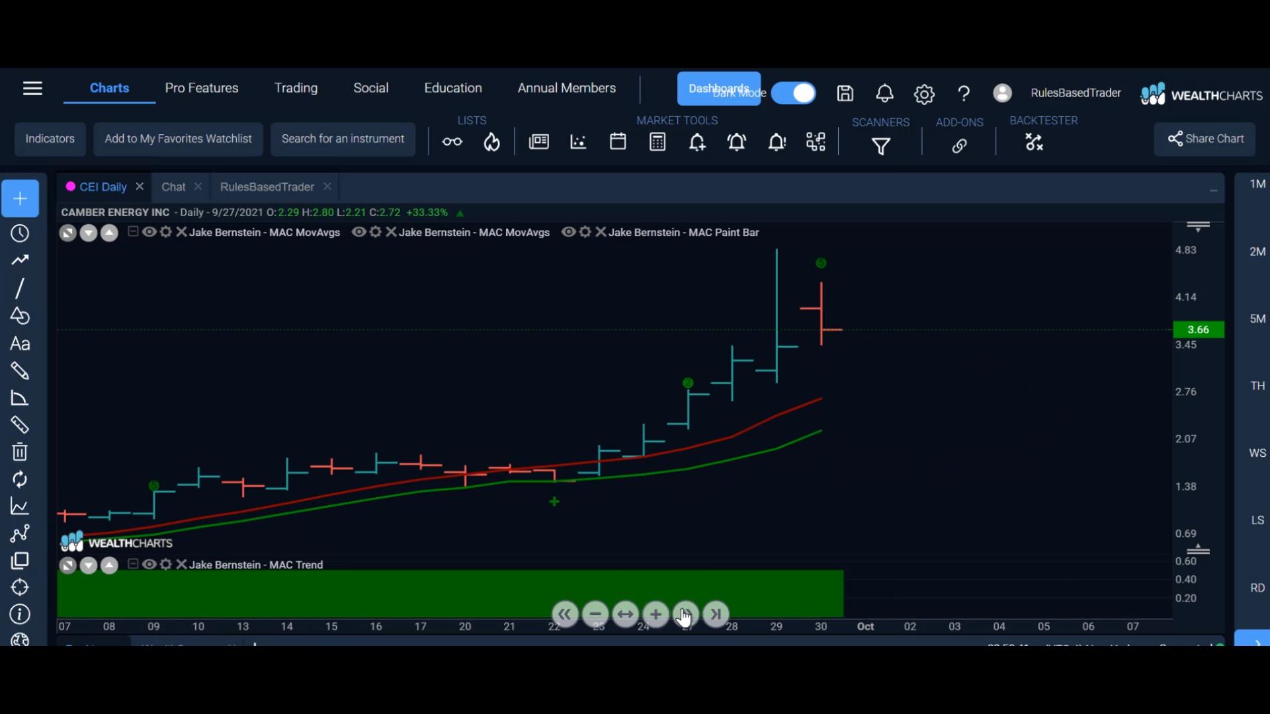Select the Chat tab
The image size is (1270, 714).
[173, 187]
